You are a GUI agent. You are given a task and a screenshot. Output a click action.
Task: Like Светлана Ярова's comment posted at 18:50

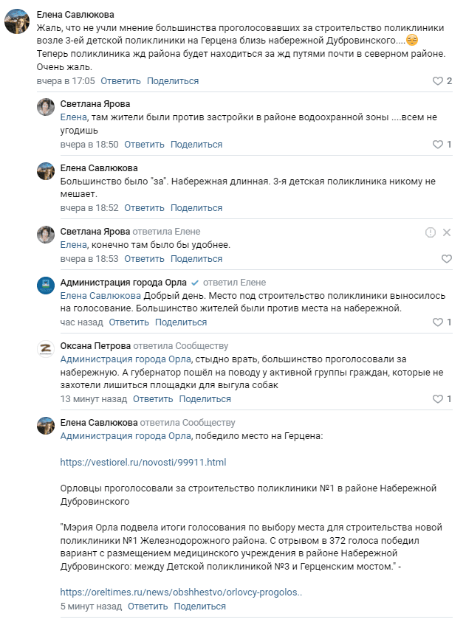click(437, 145)
